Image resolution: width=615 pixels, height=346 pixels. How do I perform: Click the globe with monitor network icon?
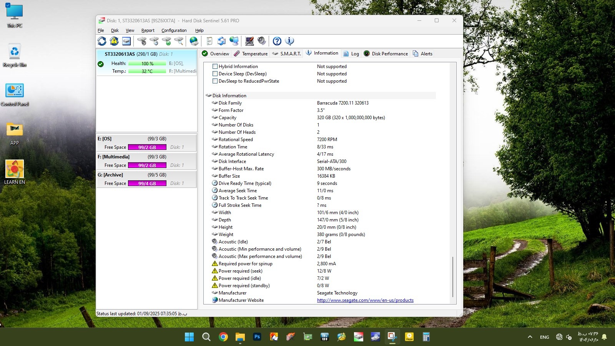(234, 41)
